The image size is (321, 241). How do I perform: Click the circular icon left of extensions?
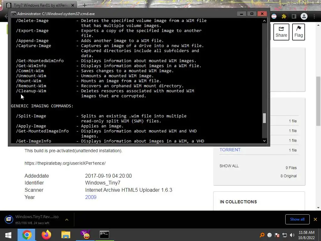pos(274,16)
